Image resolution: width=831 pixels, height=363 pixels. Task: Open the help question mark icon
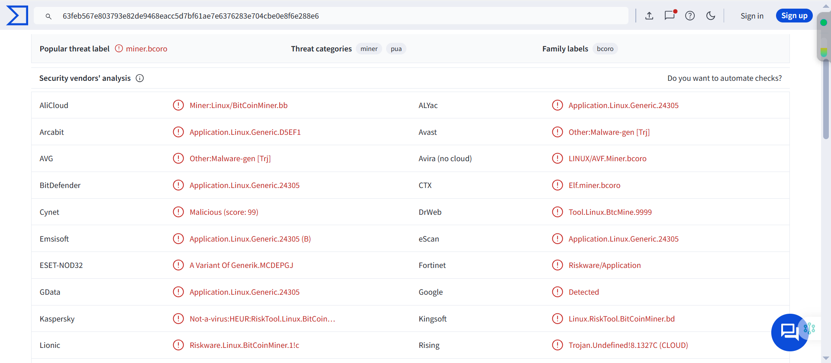690,16
